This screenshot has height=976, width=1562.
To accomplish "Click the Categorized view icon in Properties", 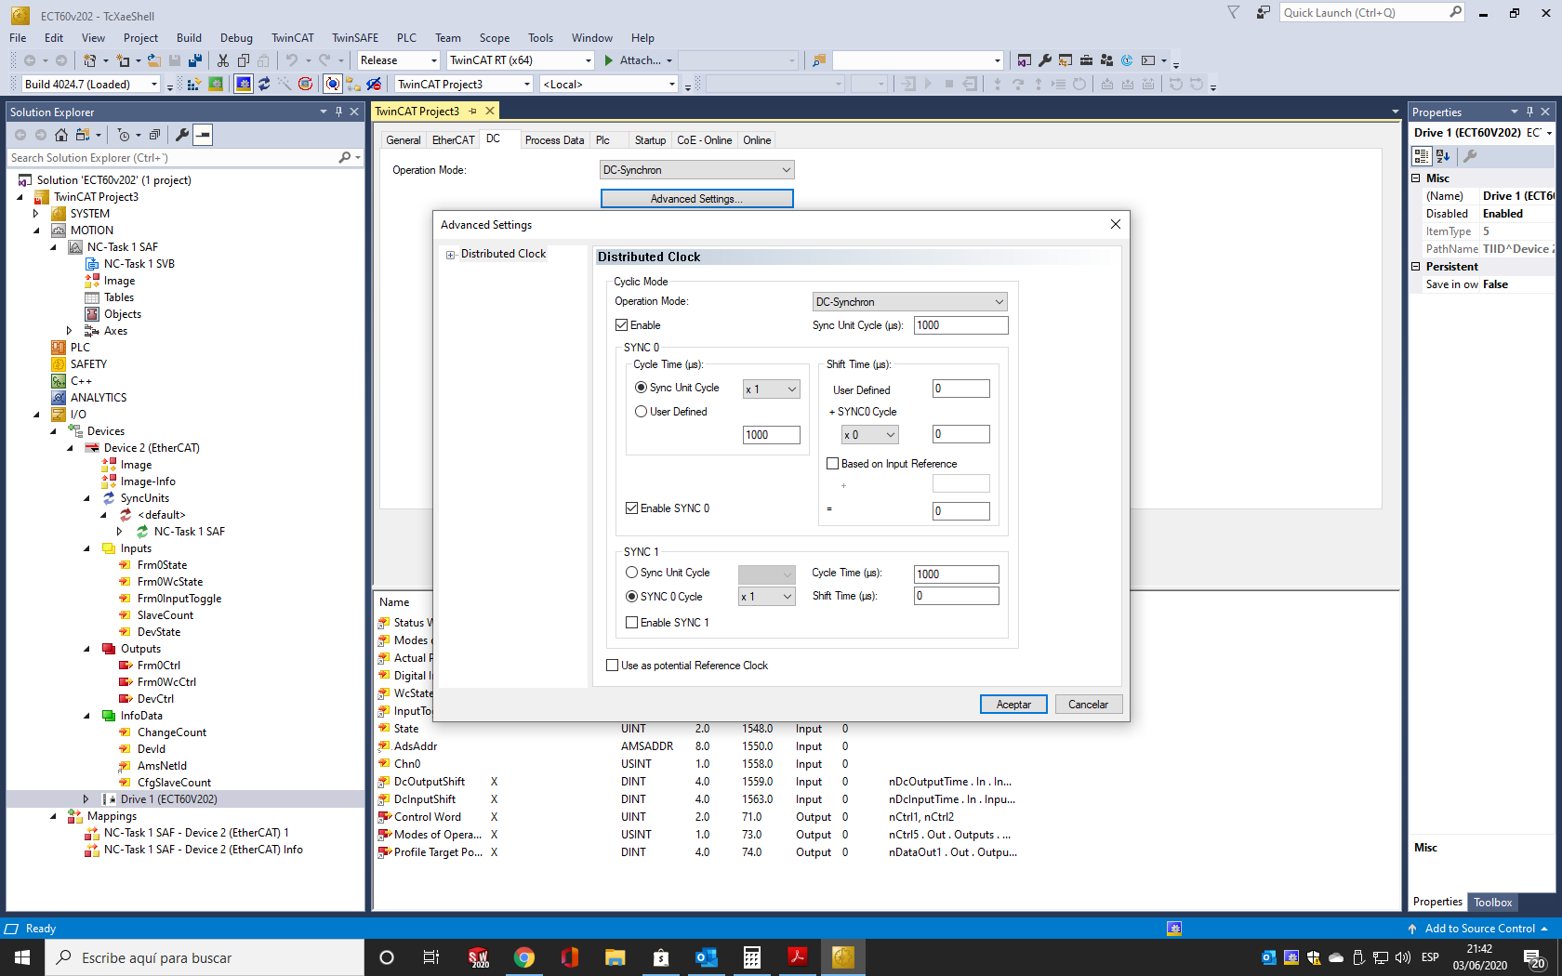I will (x=1423, y=156).
